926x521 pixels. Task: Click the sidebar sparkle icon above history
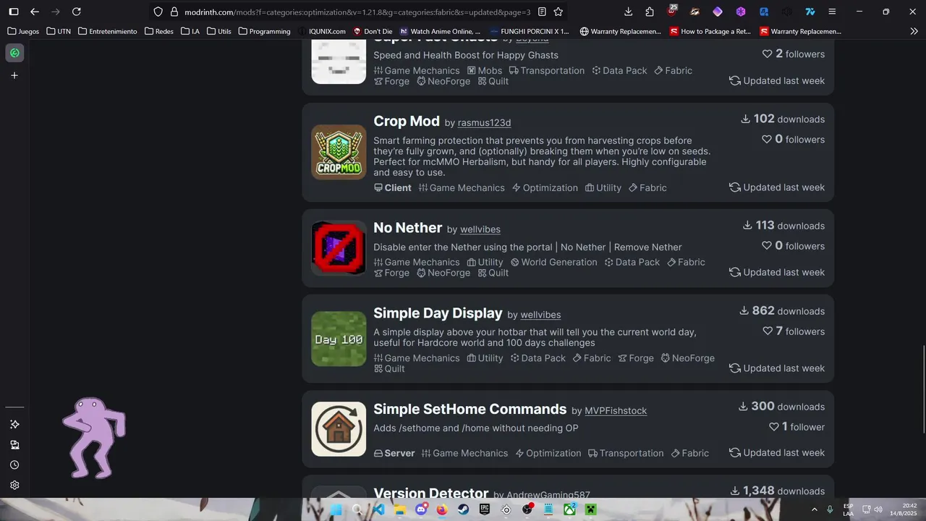(x=14, y=424)
